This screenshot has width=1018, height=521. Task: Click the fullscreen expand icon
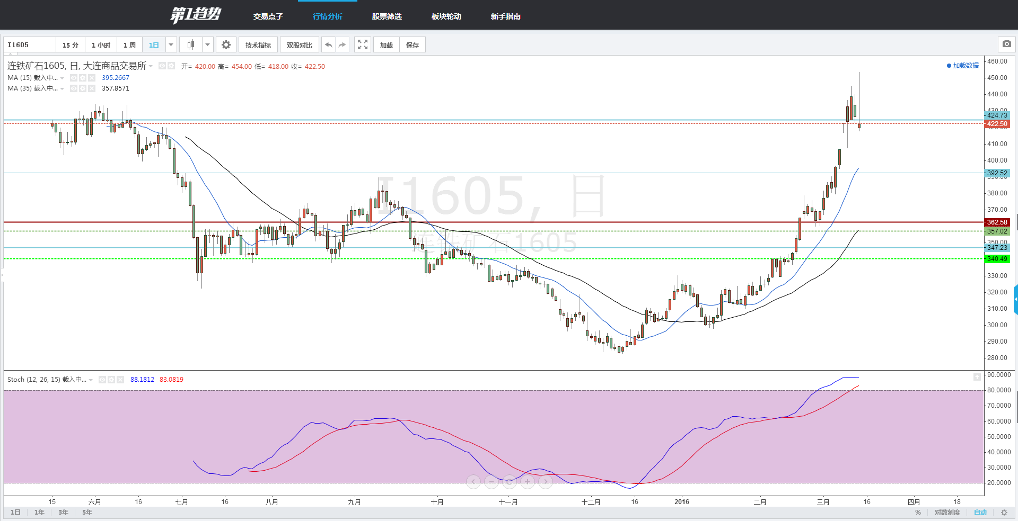tap(362, 45)
